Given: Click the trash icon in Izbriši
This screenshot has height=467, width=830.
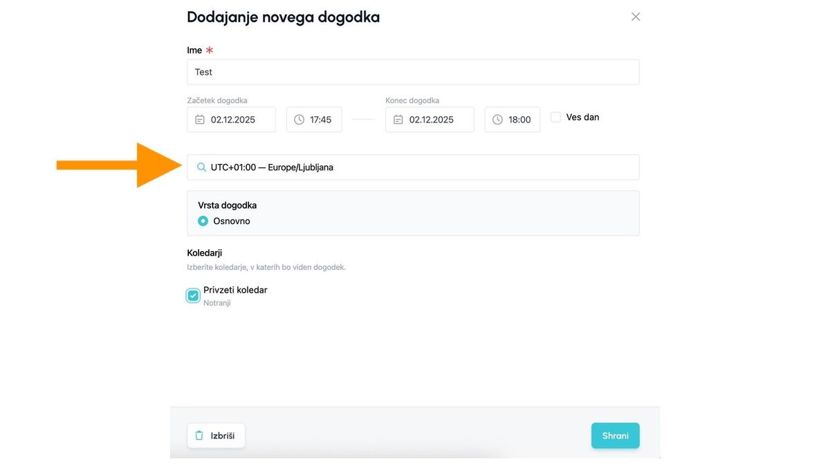Looking at the screenshot, I should click(199, 436).
